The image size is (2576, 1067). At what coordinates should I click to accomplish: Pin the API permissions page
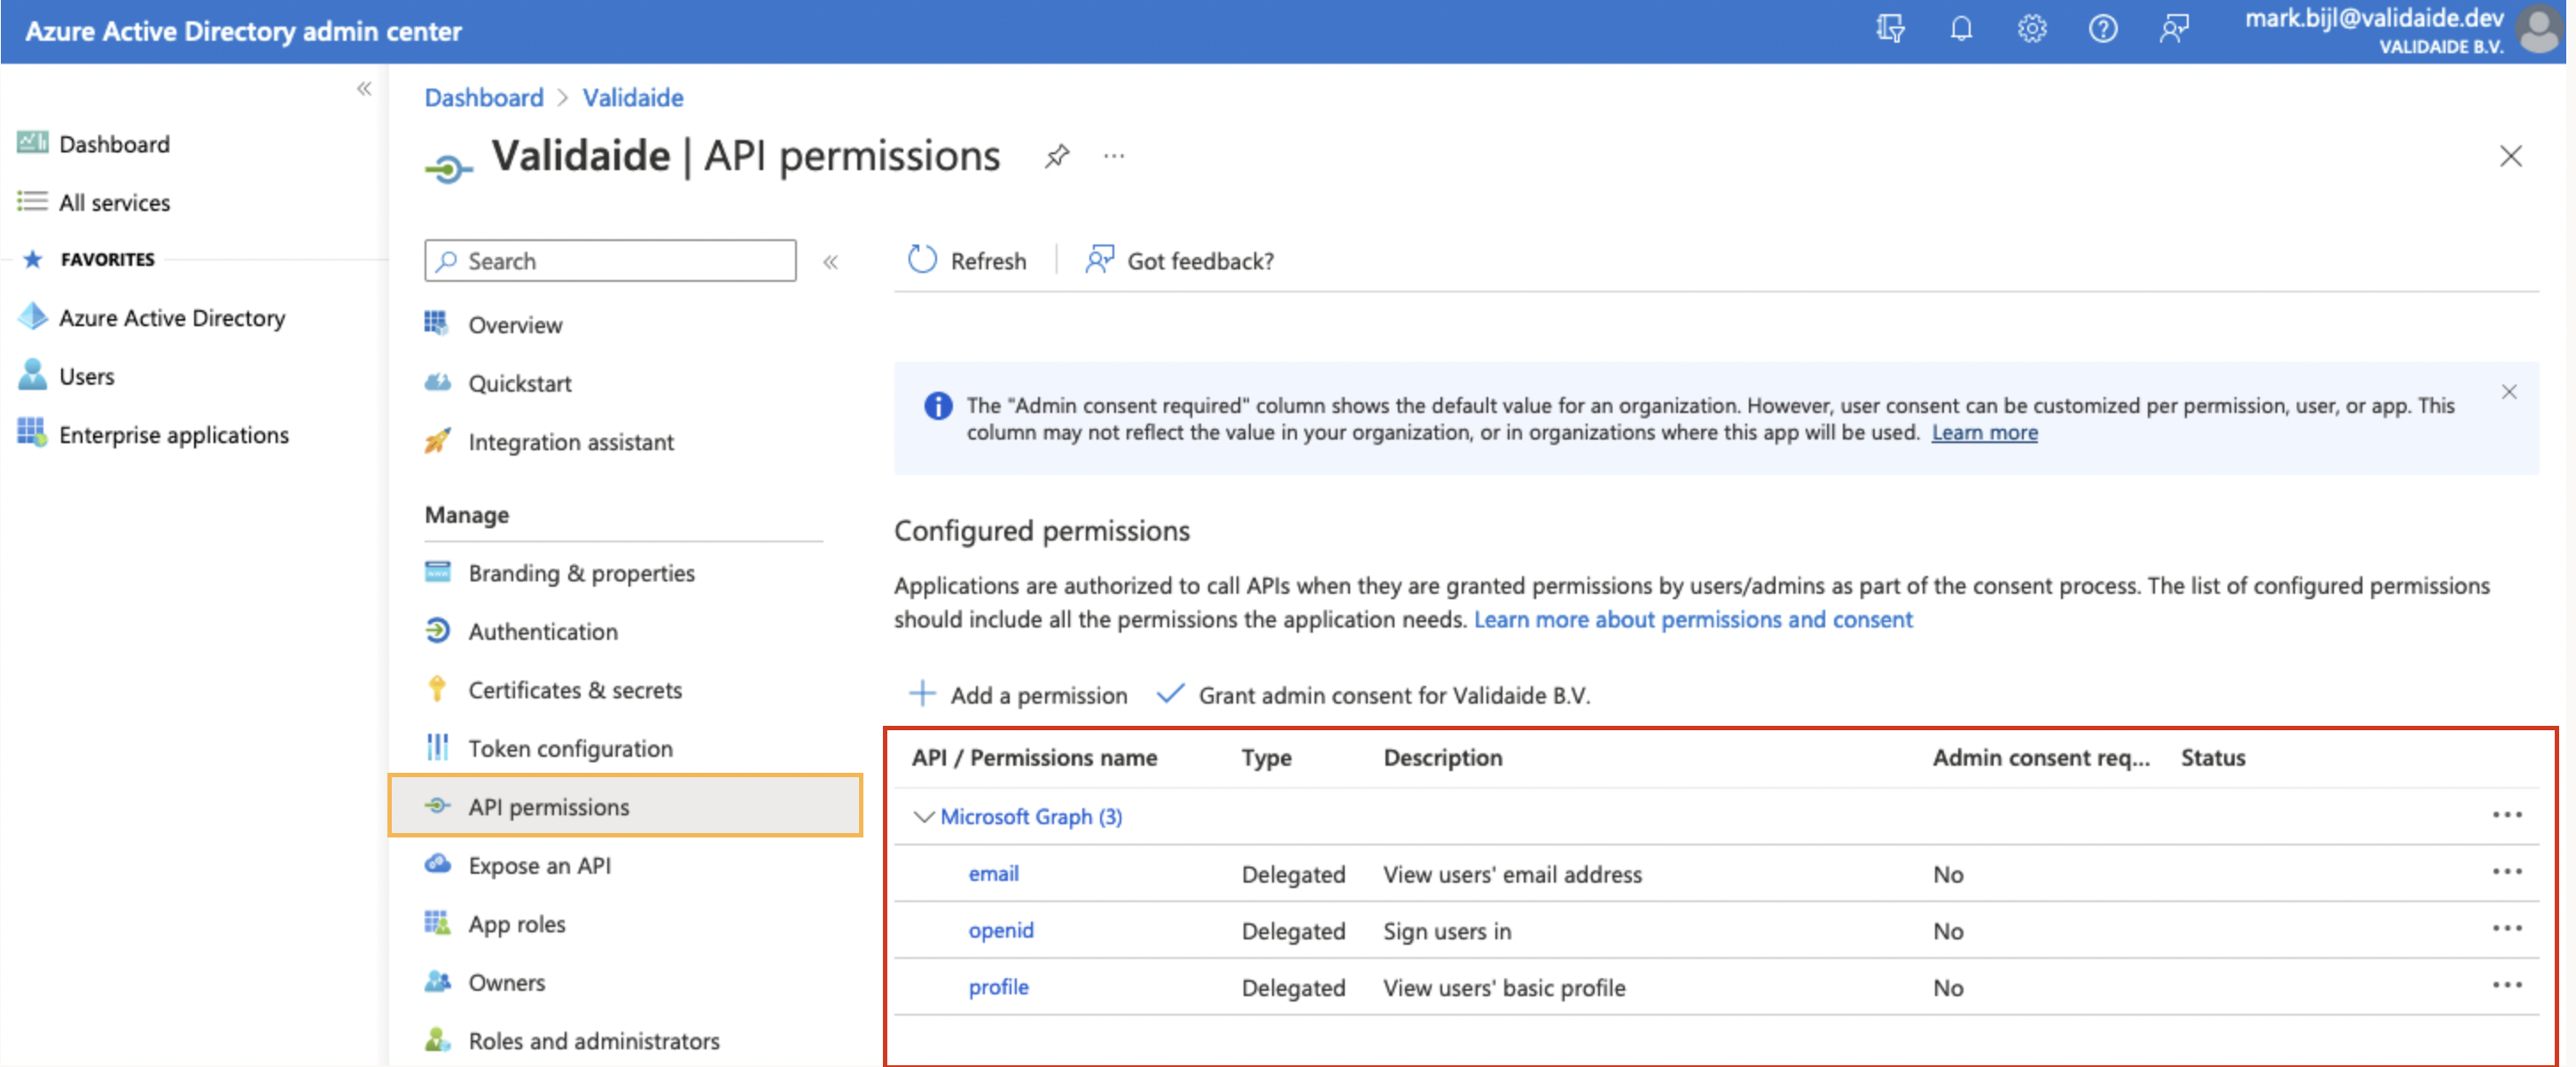1057,156
